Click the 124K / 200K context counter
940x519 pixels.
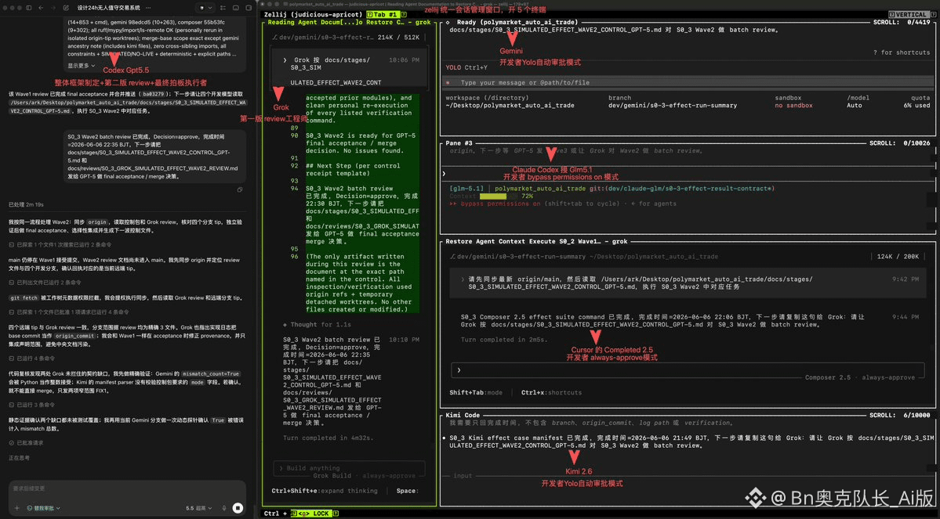coord(898,256)
